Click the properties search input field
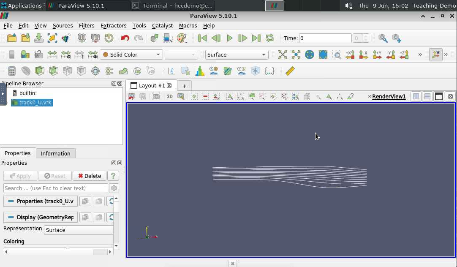Image resolution: width=457 pixels, height=267 pixels. click(55, 188)
